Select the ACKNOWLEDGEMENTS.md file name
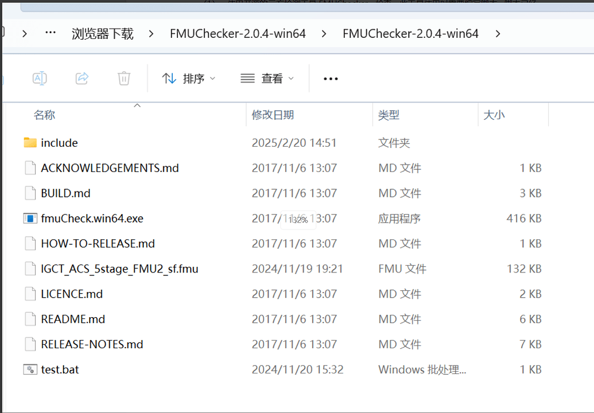This screenshot has height=413, width=594. 110,168
